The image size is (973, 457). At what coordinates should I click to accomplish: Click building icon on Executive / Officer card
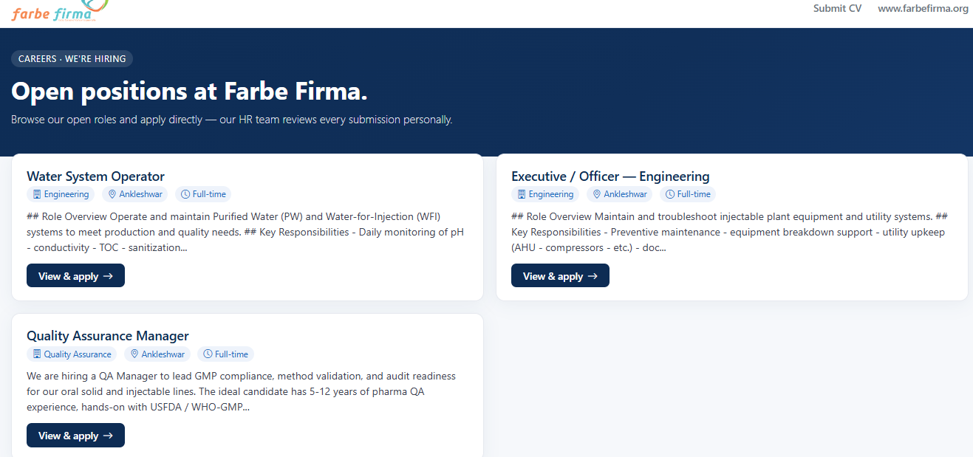[x=522, y=194]
